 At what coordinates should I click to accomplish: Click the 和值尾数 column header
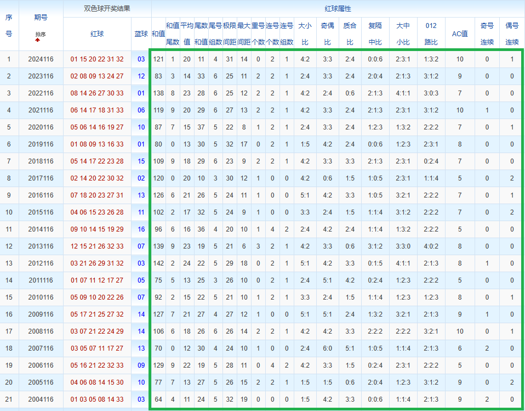pyautogui.click(x=173, y=34)
